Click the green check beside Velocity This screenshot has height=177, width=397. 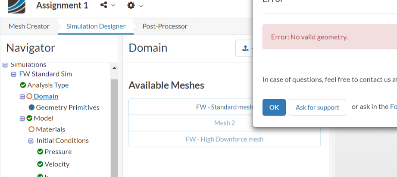tap(40, 164)
